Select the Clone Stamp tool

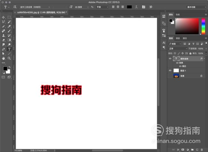4,35
